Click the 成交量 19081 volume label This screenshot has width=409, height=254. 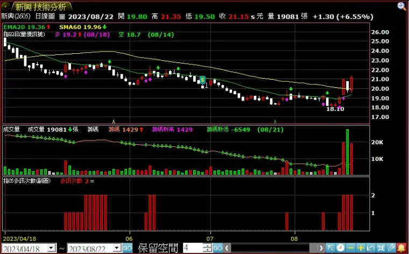[53, 129]
